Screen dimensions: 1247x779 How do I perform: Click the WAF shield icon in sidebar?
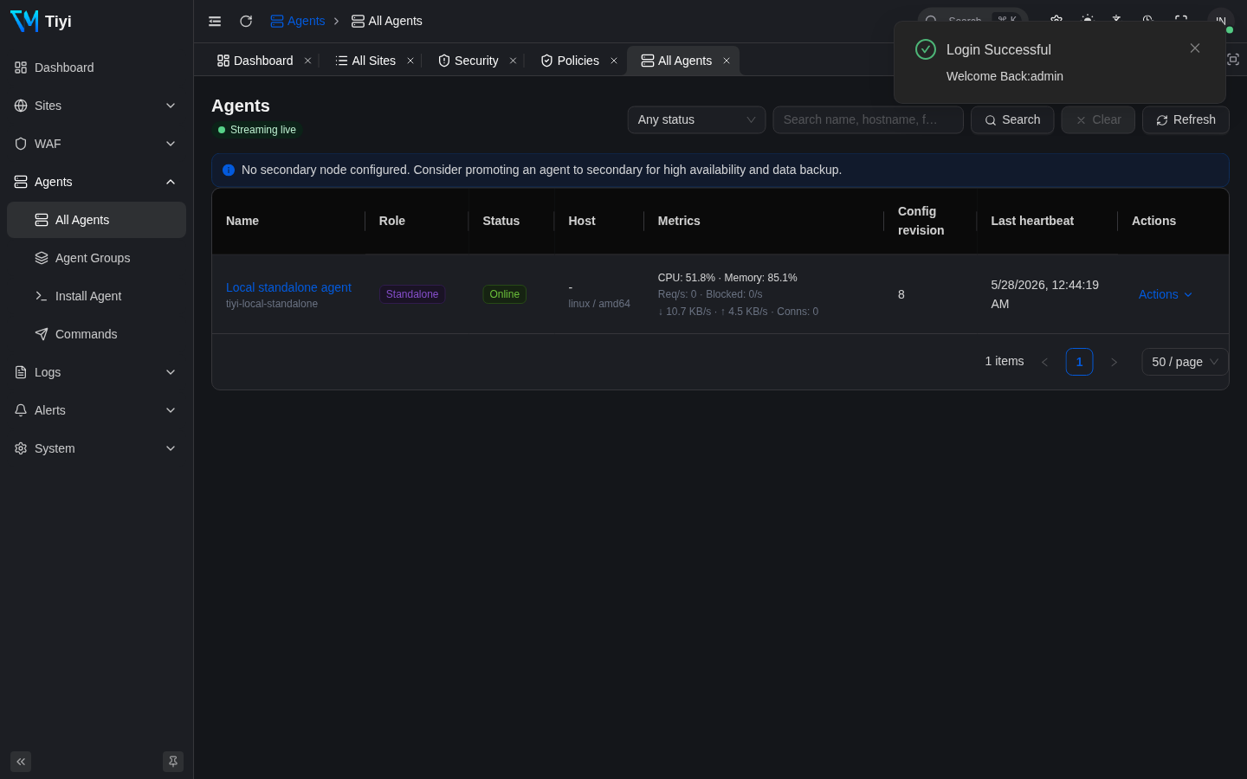pyautogui.click(x=21, y=144)
